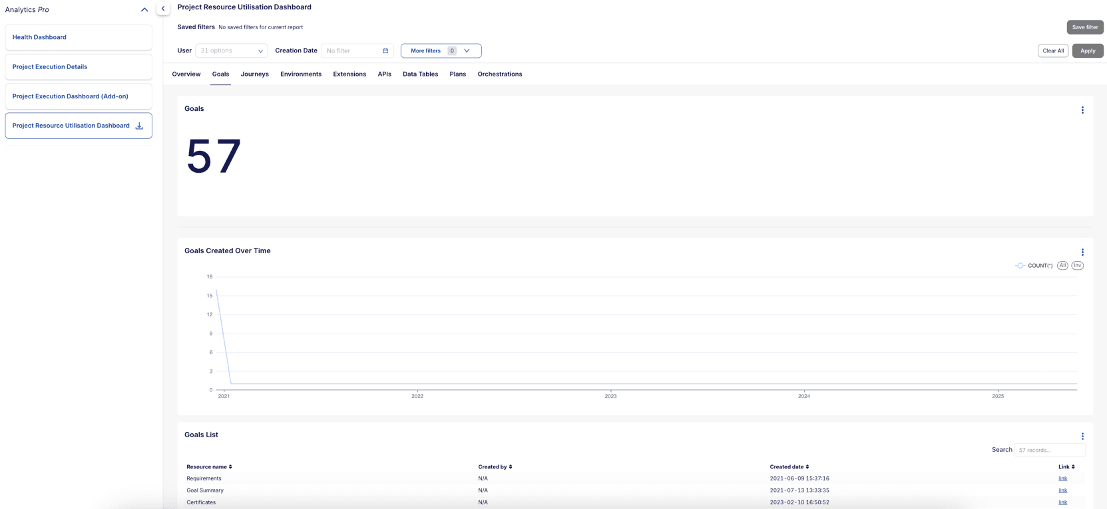Click the calendar icon in Creation Date
The image size is (1107, 509).
385,51
